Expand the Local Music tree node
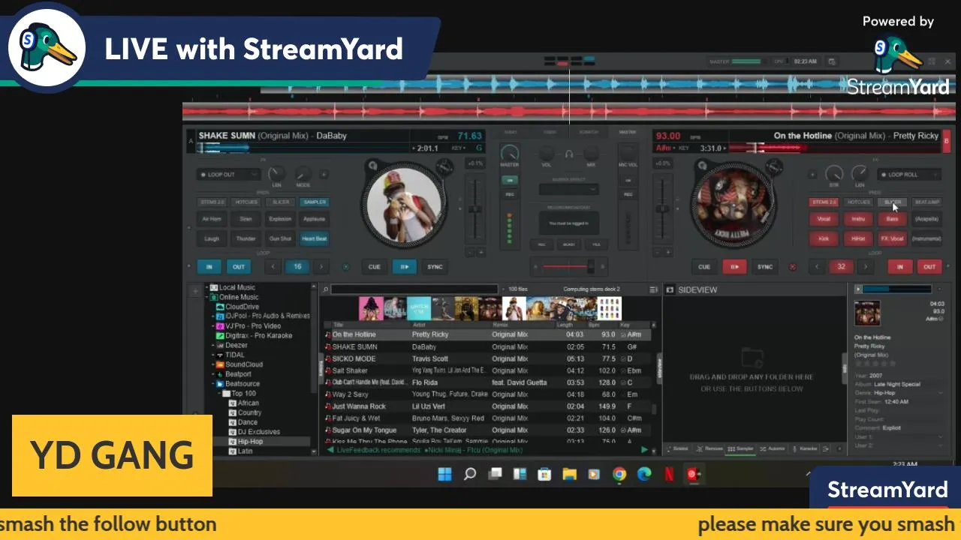This screenshot has height=540, width=961. (206, 287)
